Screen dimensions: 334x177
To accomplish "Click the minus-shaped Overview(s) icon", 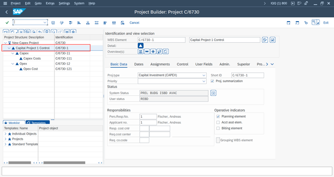I will pos(147,51).
